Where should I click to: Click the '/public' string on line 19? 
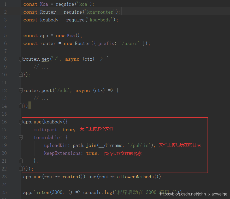point(140,145)
